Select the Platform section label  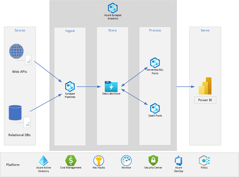13,165
